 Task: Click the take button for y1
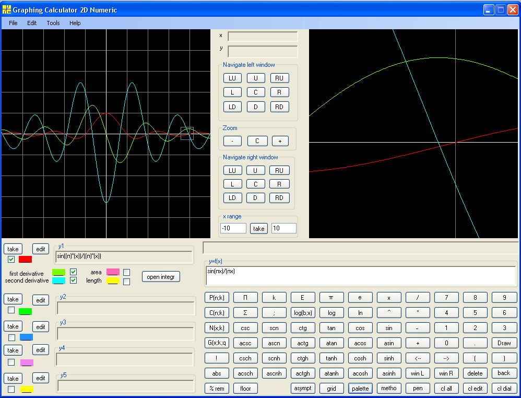click(x=13, y=249)
